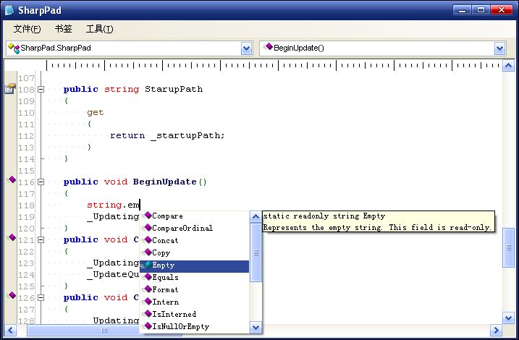Click the editor vertical scrollbar thumb
This screenshot has height=340, width=519.
pyautogui.click(x=508, y=247)
